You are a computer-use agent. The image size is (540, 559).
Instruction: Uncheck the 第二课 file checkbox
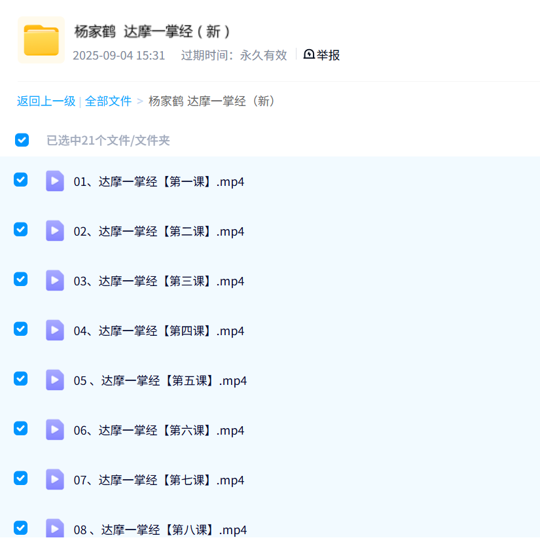click(x=21, y=229)
